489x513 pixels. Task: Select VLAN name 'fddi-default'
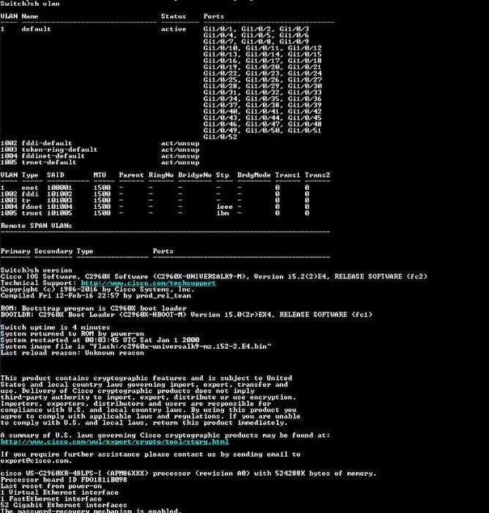(47, 144)
